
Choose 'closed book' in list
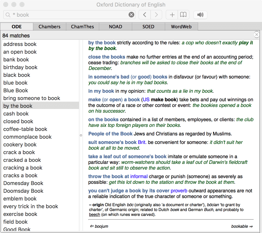40,121
